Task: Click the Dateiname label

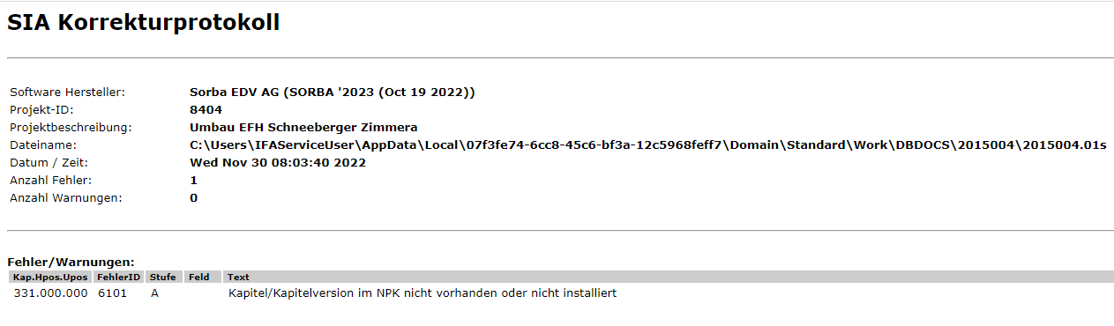Action: coord(43,144)
